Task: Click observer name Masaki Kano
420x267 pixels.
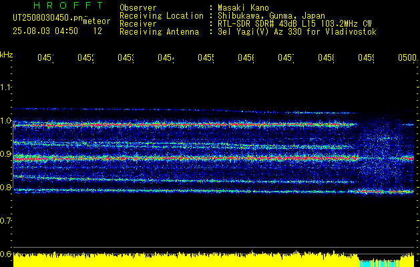Action: [x=243, y=7]
